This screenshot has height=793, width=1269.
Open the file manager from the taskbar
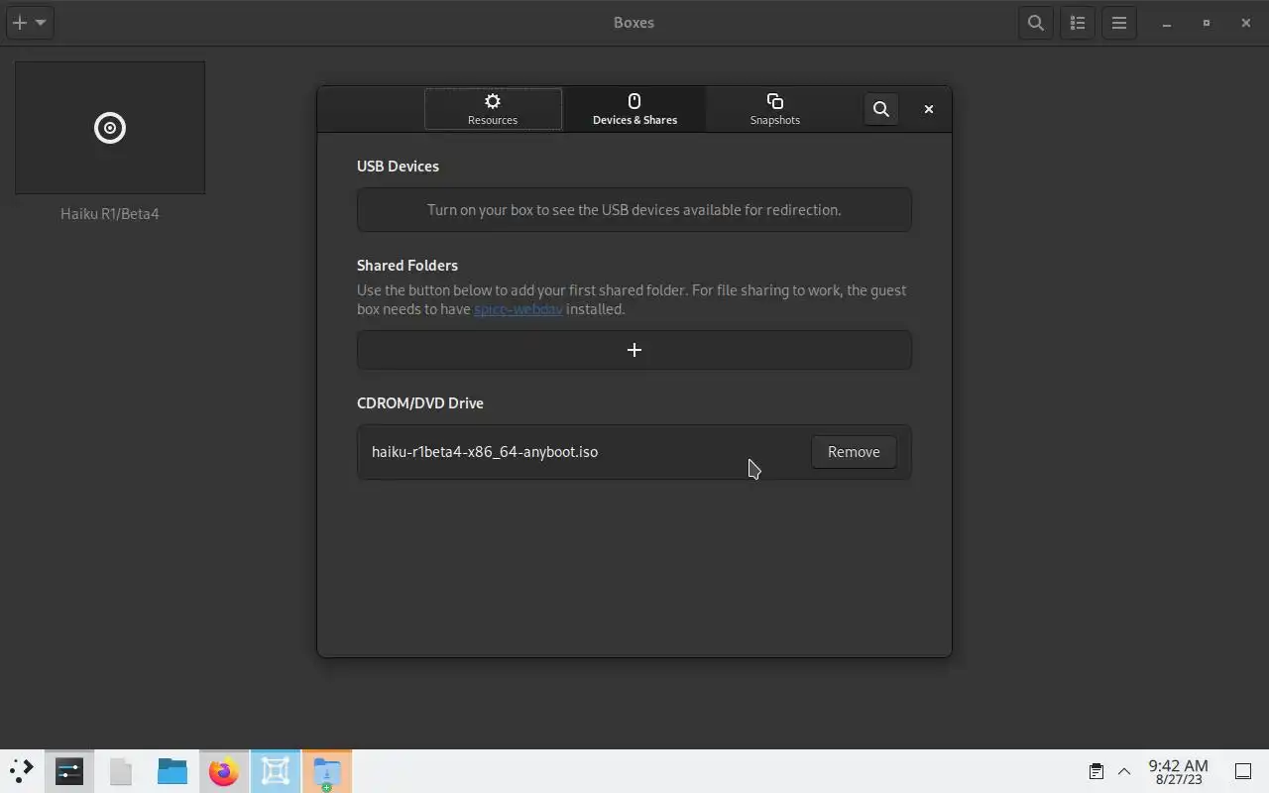(173, 771)
